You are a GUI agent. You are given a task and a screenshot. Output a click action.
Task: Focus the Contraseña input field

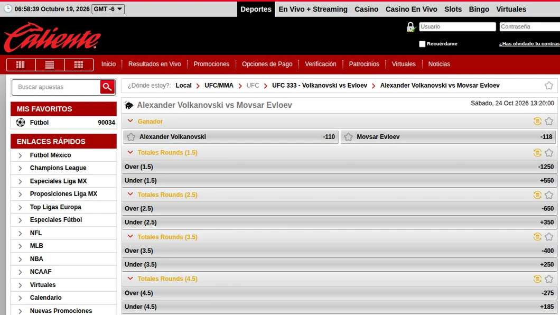(x=530, y=26)
